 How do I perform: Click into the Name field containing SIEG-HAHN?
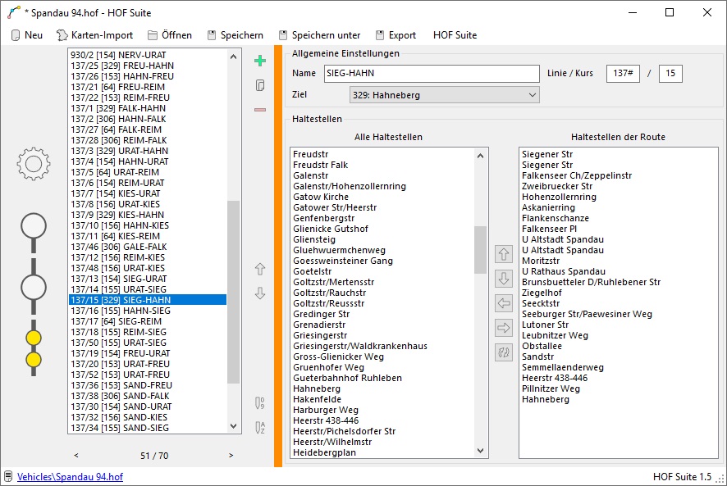point(431,74)
